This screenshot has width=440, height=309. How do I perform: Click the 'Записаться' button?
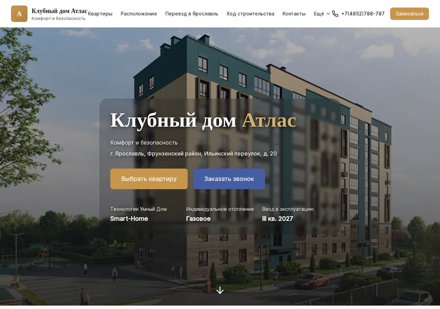[410, 14]
